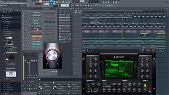Click the piano icon in the picker panel
The height and width of the screenshot is (95, 169).
(60, 12)
